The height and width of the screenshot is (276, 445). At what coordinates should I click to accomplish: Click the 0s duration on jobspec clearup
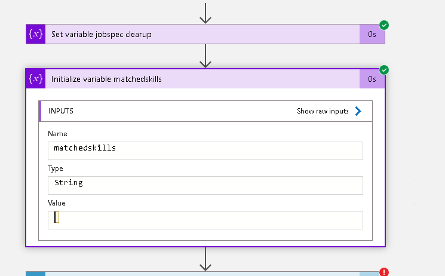click(x=372, y=34)
